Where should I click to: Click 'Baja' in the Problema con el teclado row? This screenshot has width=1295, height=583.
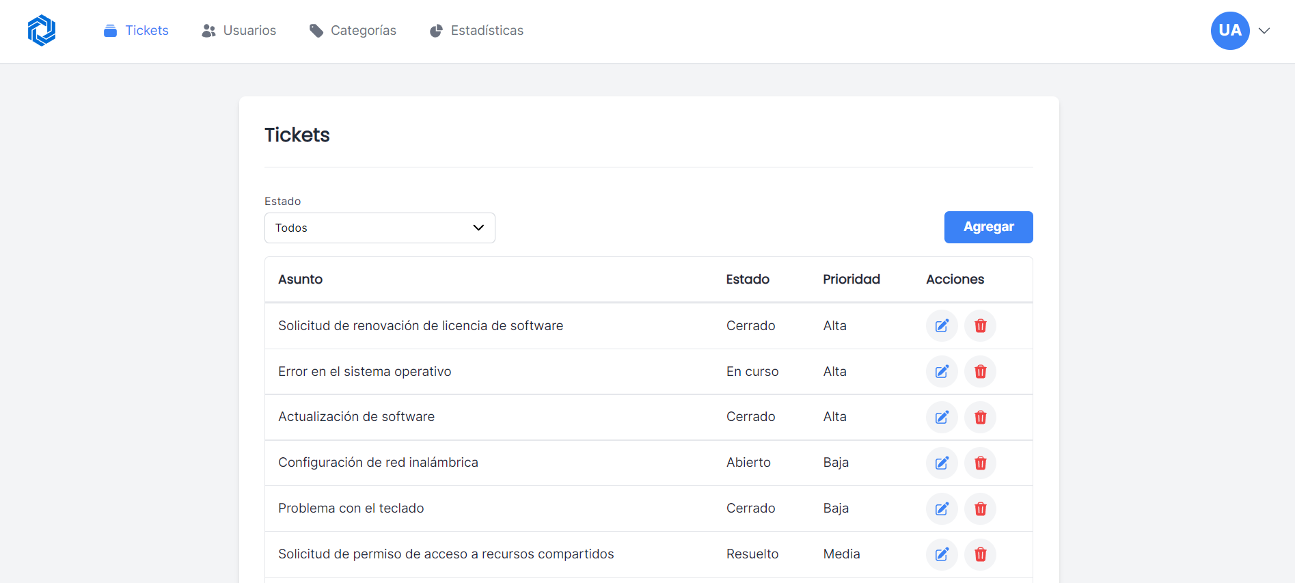point(836,509)
